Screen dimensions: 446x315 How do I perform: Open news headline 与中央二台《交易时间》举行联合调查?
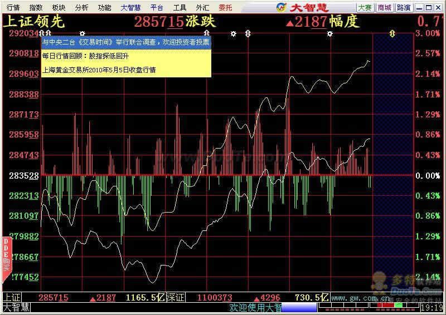(126, 42)
